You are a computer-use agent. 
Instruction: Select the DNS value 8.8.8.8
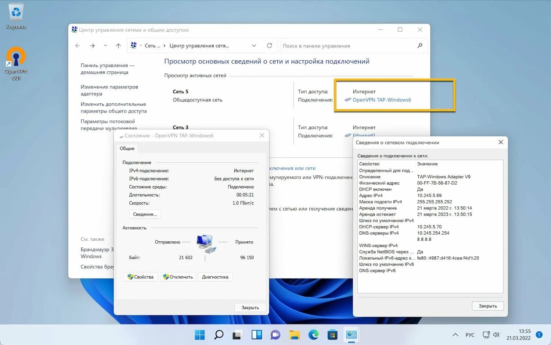pyautogui.click(x=424, y=239)
